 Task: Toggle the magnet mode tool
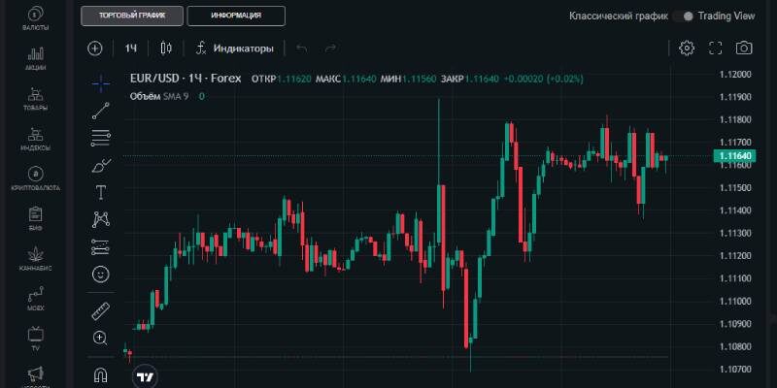[101, 374]
